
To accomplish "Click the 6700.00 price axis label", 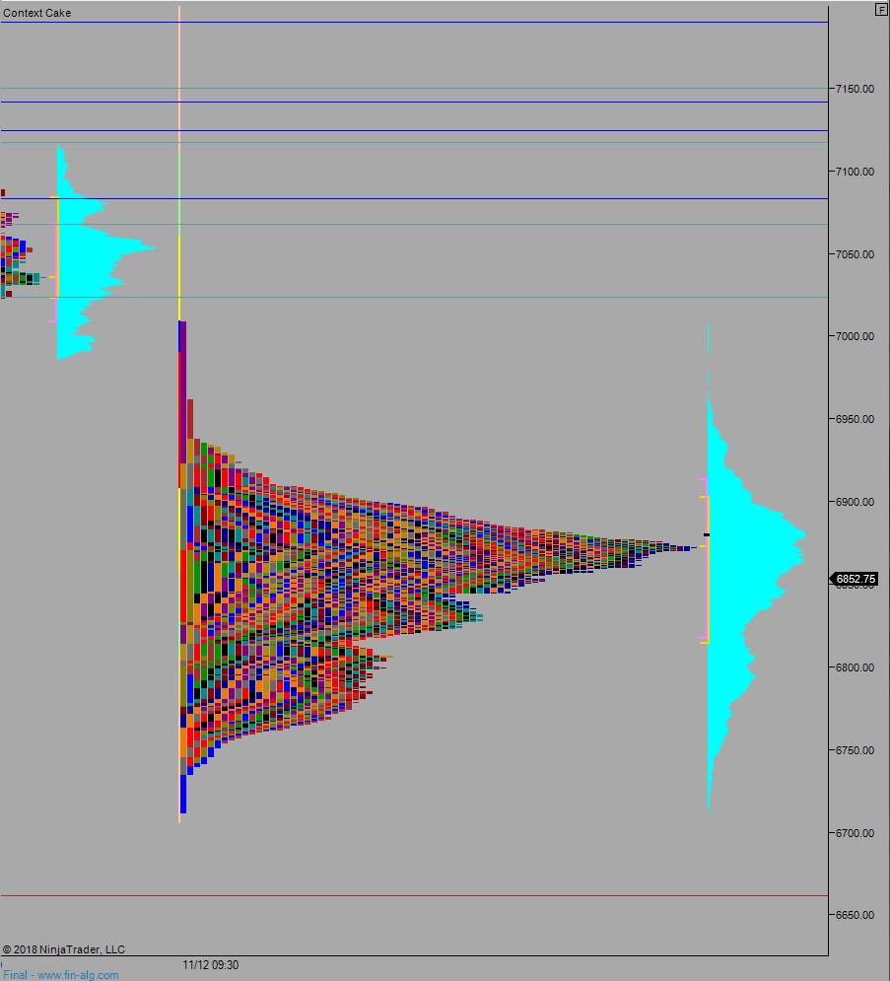I will [x=855, y=833].
